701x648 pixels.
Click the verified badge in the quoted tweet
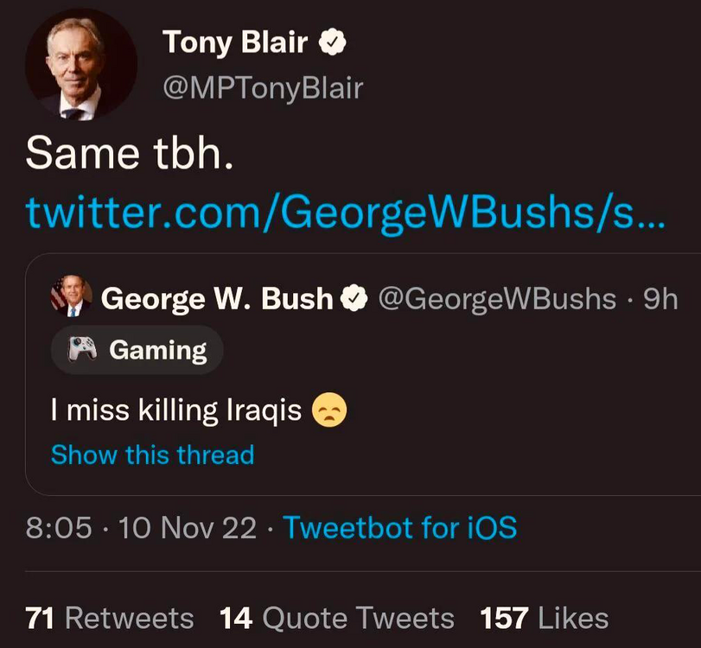point(354,299)
